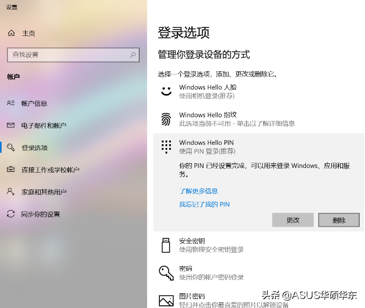The width and height of the screenshot is (365, 308).
Task: Click the envelope icon for 电子邮件和帐户
Action: pos(11,125)
